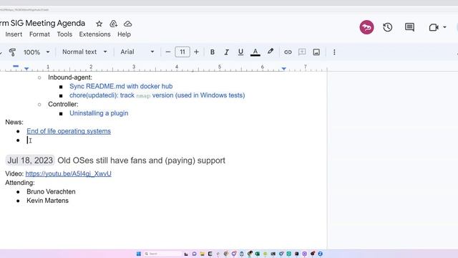Click the 'Attending:' label
Image resolution: width=458 pixels, height=258 pixels.
coord(20,183)
